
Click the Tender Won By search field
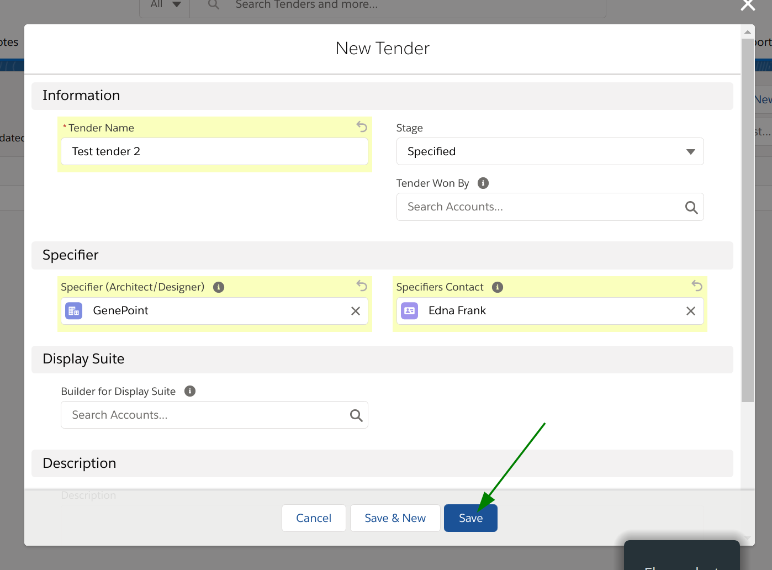[550, 207]
